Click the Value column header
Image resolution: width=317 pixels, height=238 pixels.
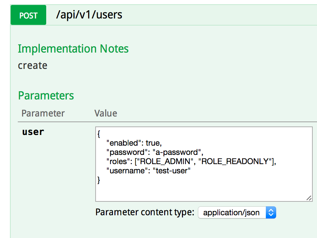point(106,113)
